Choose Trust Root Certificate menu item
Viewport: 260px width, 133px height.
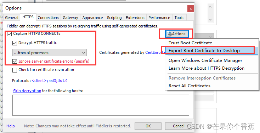(211, 43)
